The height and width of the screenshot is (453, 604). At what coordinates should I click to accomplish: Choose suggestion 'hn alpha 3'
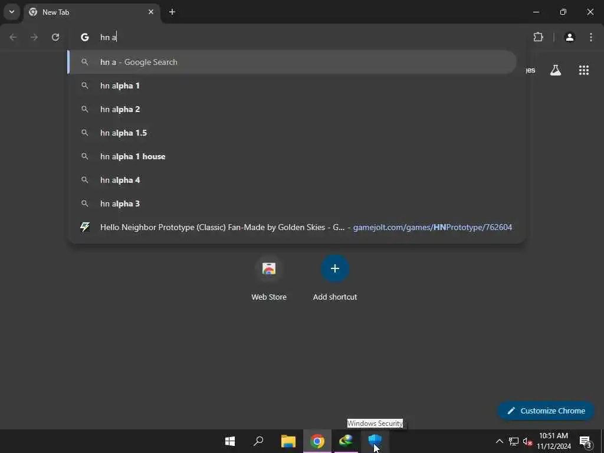tap(292, 203)
